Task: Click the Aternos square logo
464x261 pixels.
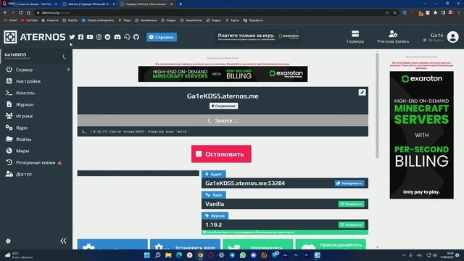Action: point(10,37)
